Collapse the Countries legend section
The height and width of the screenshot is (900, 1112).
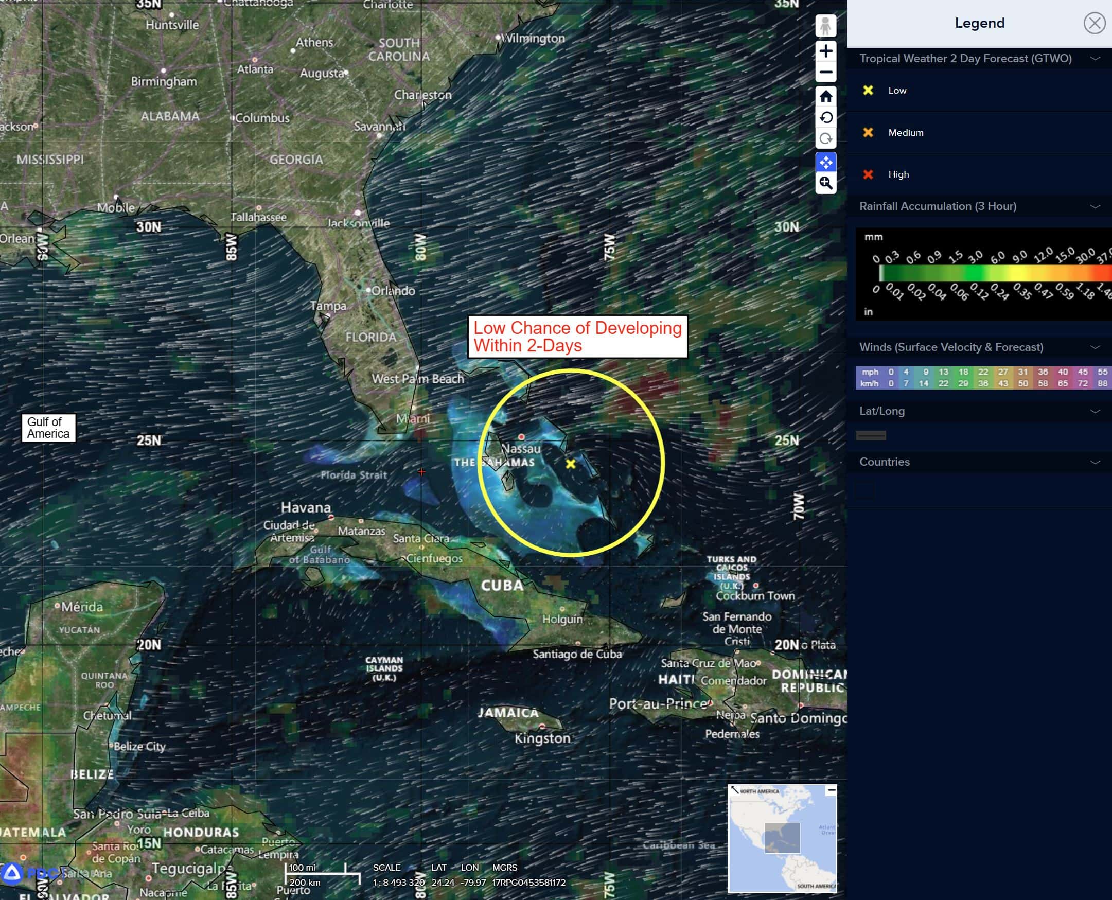coord(1095,462)
